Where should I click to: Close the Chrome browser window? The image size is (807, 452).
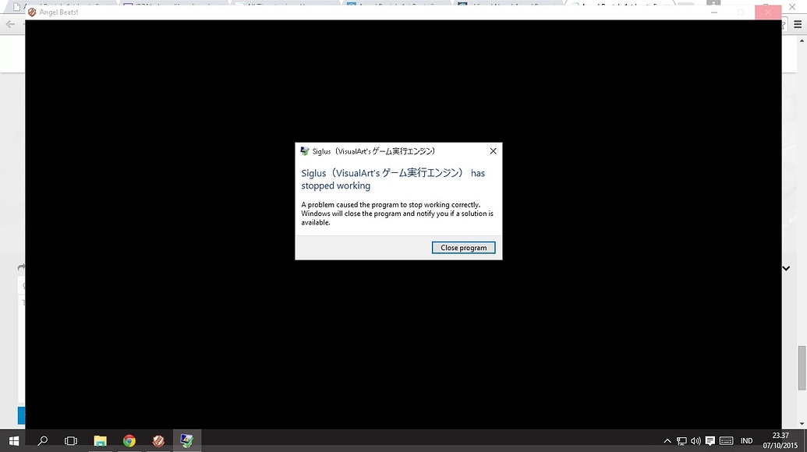coord(793,7)
